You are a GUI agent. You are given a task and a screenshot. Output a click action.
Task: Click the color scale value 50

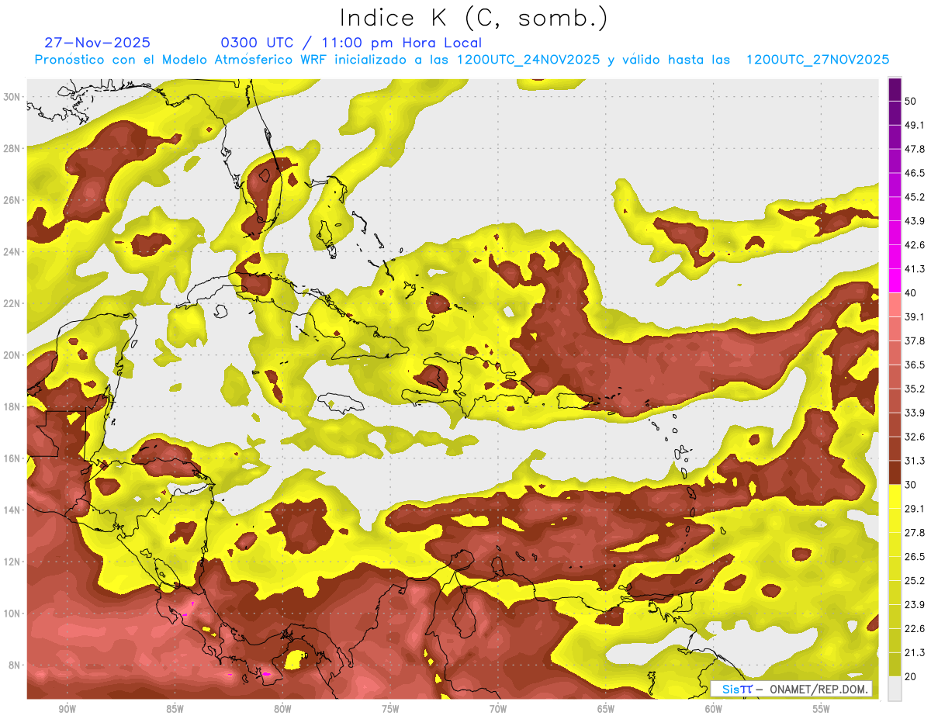coord(911,101)
